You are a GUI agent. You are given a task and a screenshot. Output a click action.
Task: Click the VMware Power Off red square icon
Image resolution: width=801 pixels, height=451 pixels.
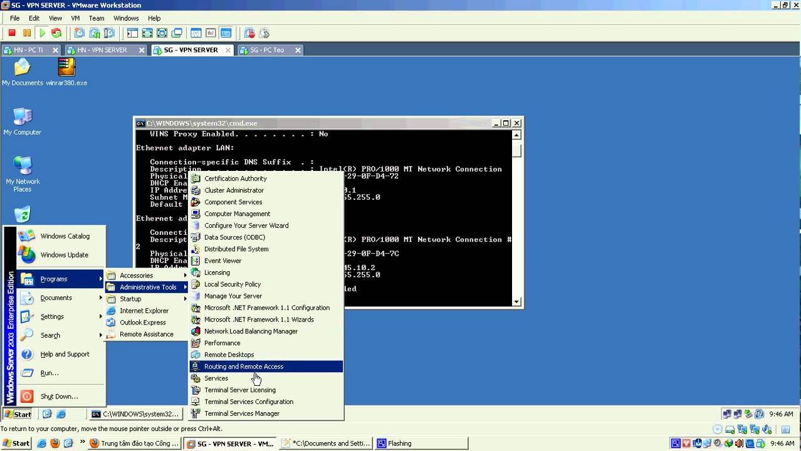(12, 33)
